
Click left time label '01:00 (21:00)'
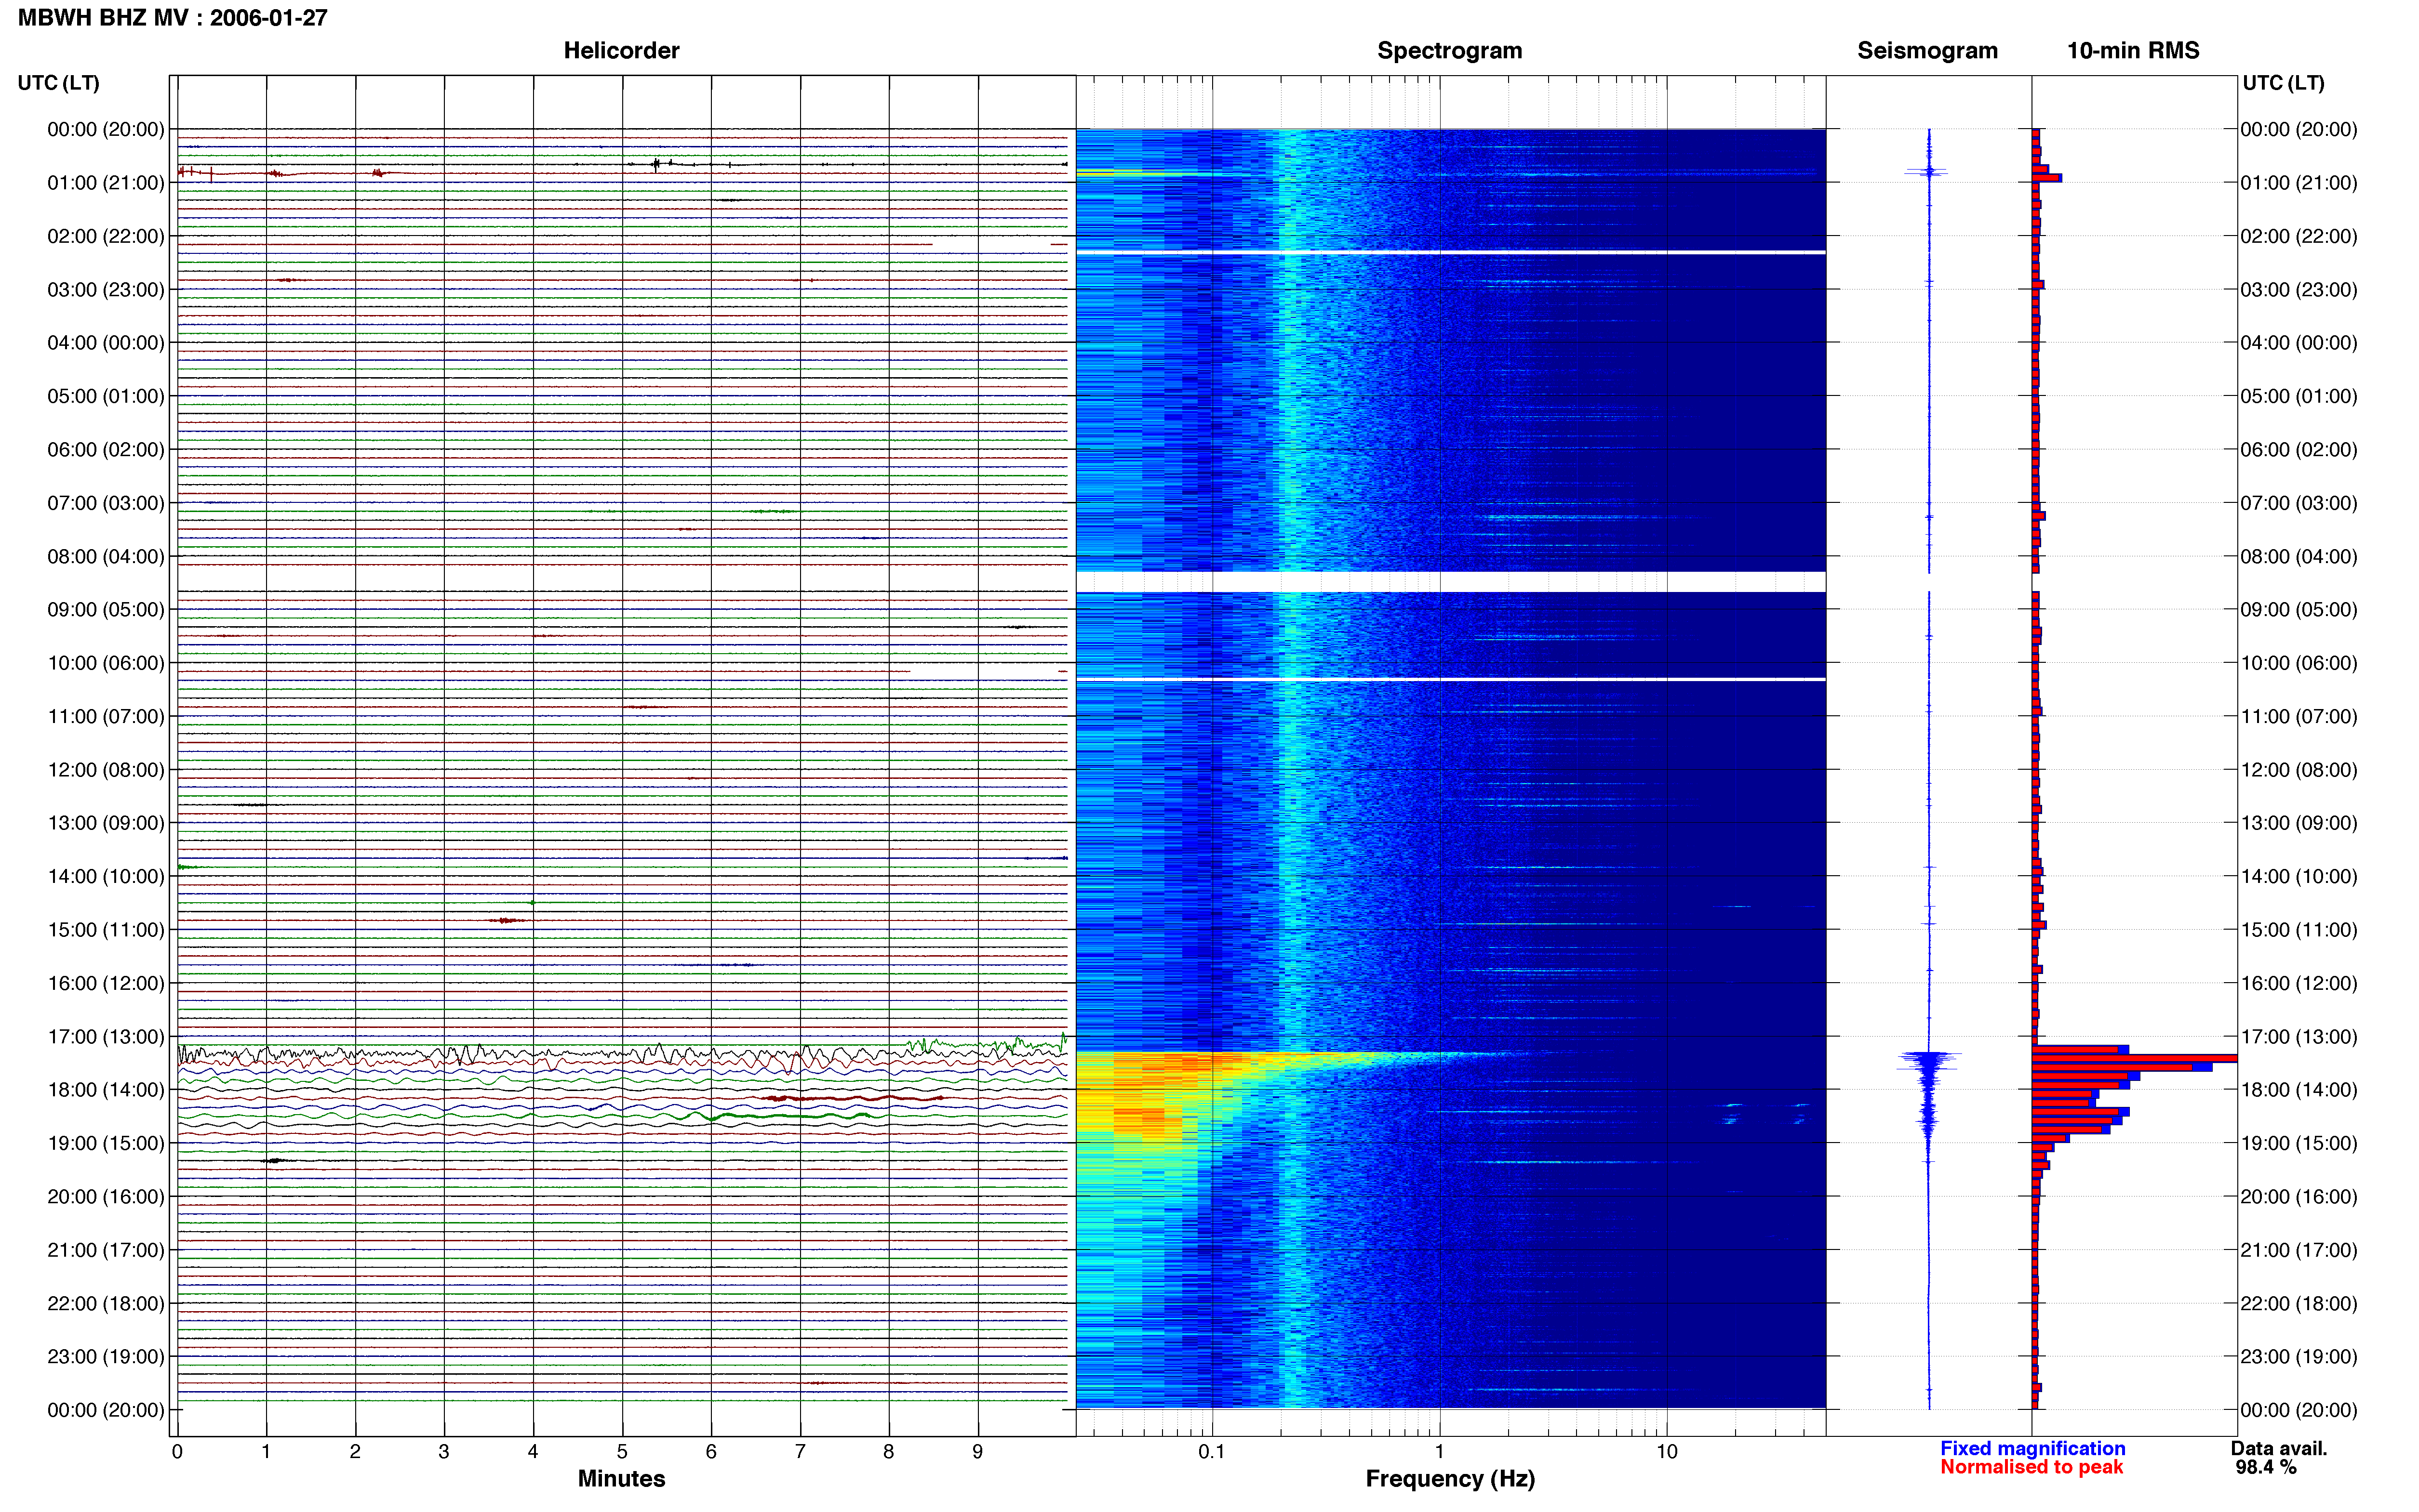coord(106,183)
